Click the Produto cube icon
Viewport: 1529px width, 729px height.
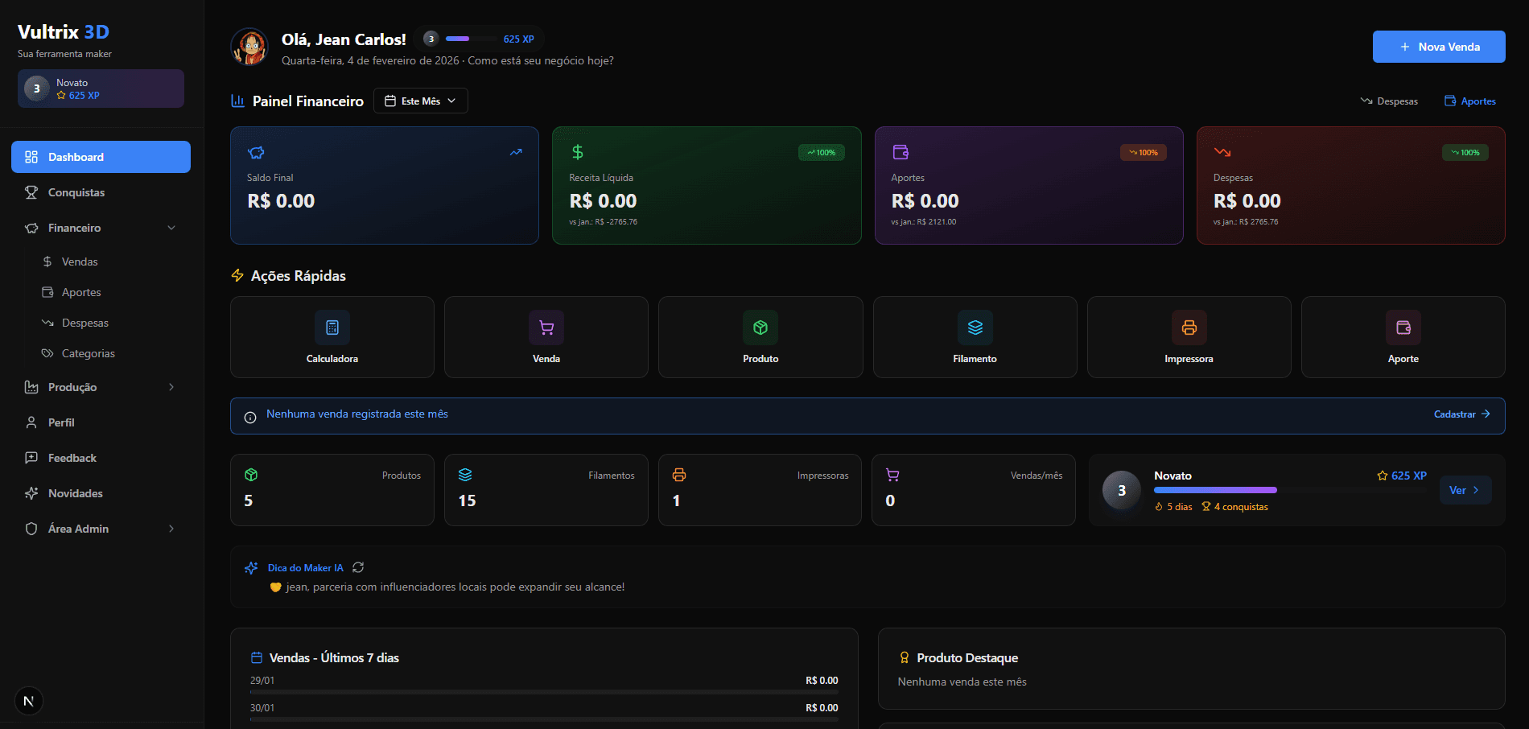coord(760,328)
